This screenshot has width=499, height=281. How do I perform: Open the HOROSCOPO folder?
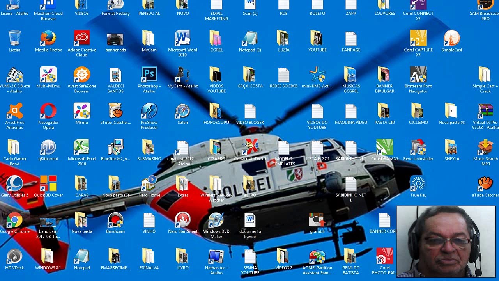[216, 111]
